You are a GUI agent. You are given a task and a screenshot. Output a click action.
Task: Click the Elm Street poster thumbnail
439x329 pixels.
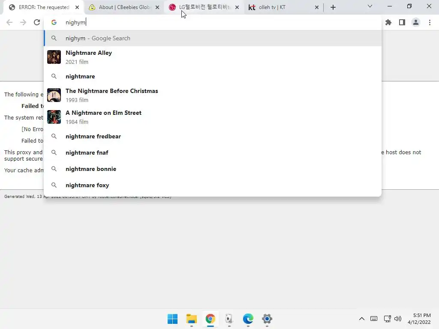(54, 117)
